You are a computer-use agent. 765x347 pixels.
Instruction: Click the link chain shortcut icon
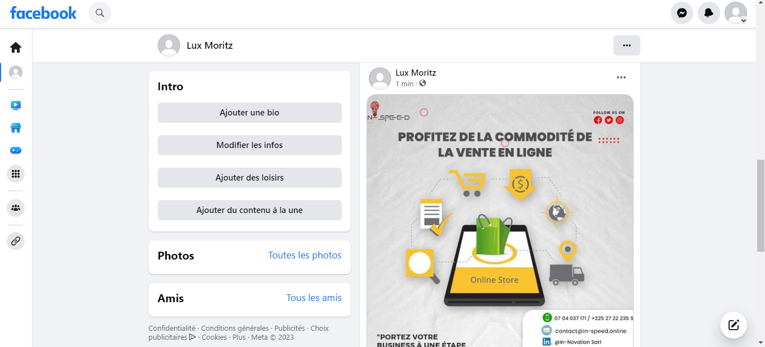pos(16,241)
